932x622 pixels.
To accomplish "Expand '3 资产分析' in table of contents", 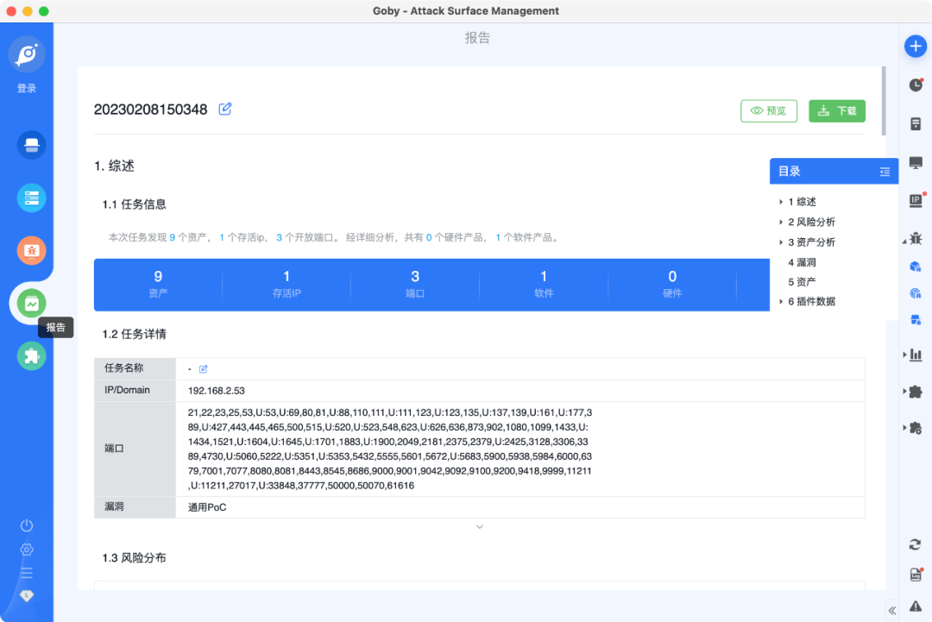I will pyautogui.click(x=781, y=242).
